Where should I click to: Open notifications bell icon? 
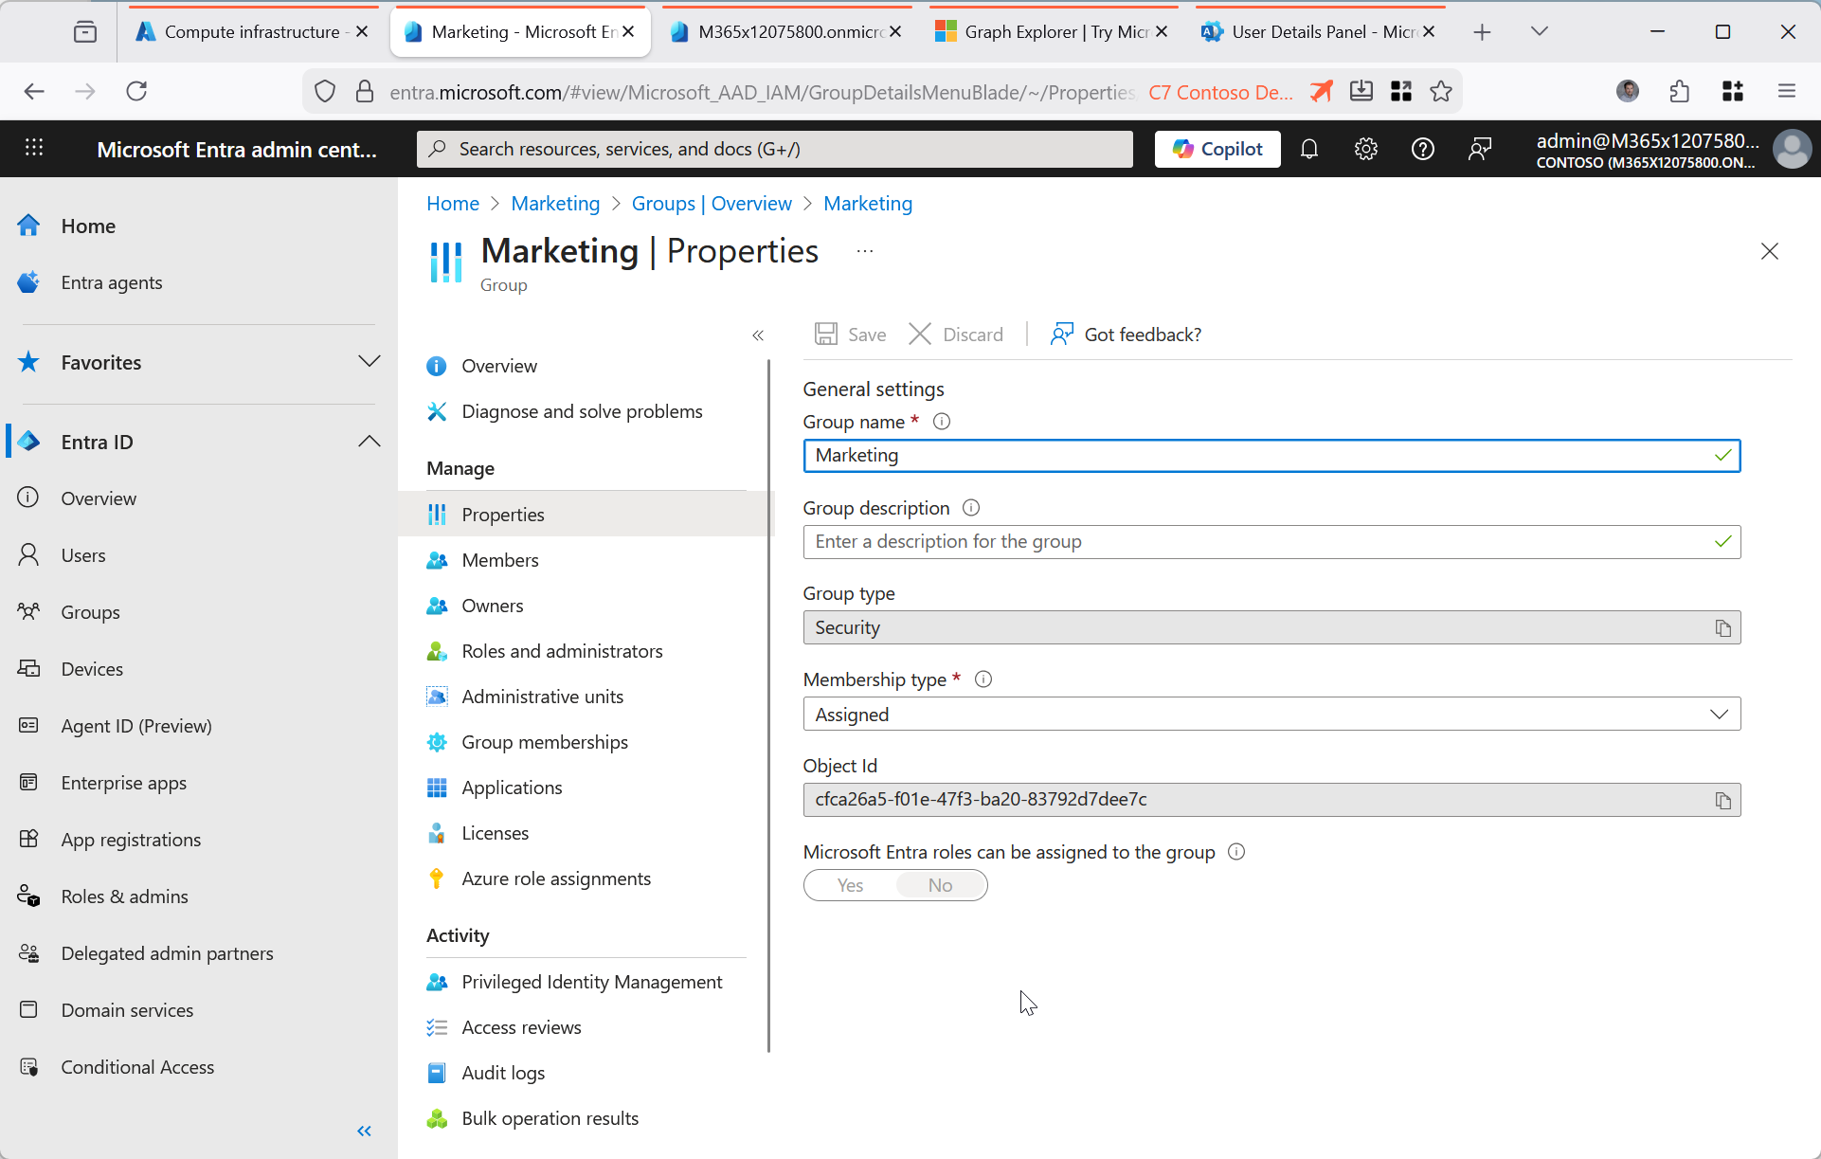[x=1308, y=149]
